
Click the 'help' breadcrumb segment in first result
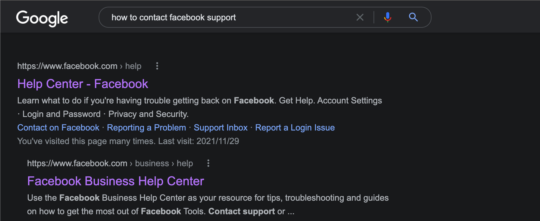133,66
